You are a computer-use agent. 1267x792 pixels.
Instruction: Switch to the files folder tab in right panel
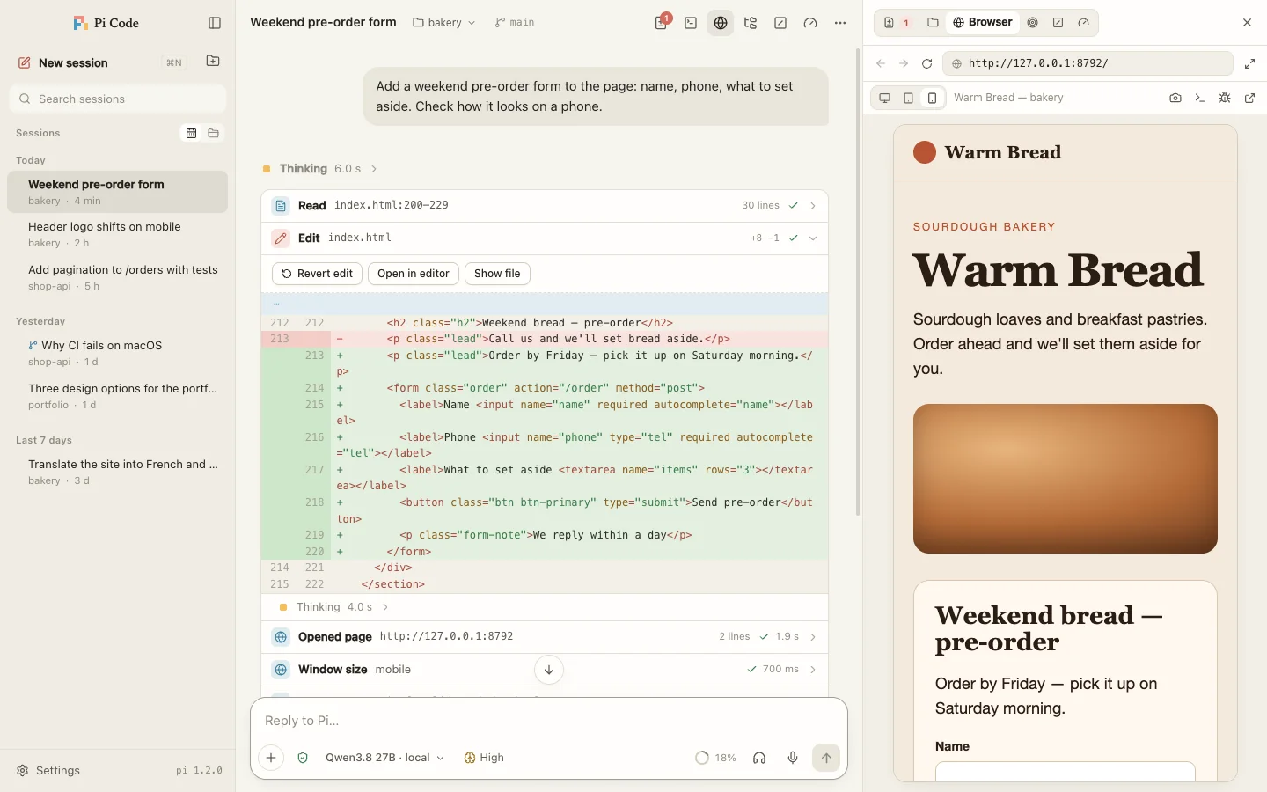click(x=933, y=23)
